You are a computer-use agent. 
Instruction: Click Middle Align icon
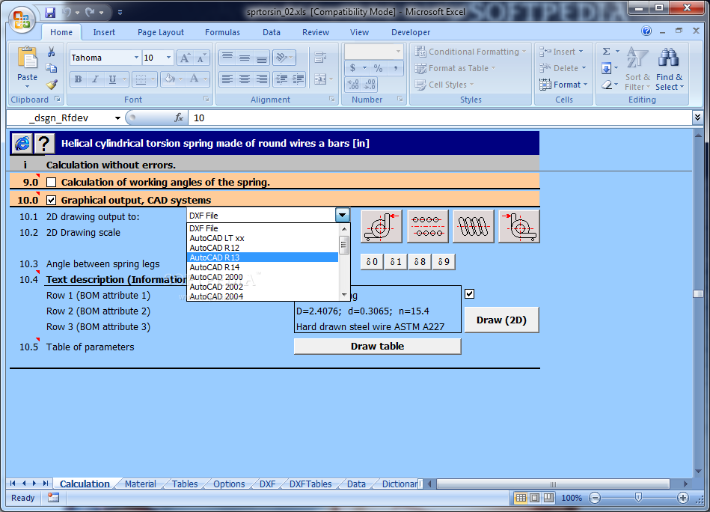point(245,58)
